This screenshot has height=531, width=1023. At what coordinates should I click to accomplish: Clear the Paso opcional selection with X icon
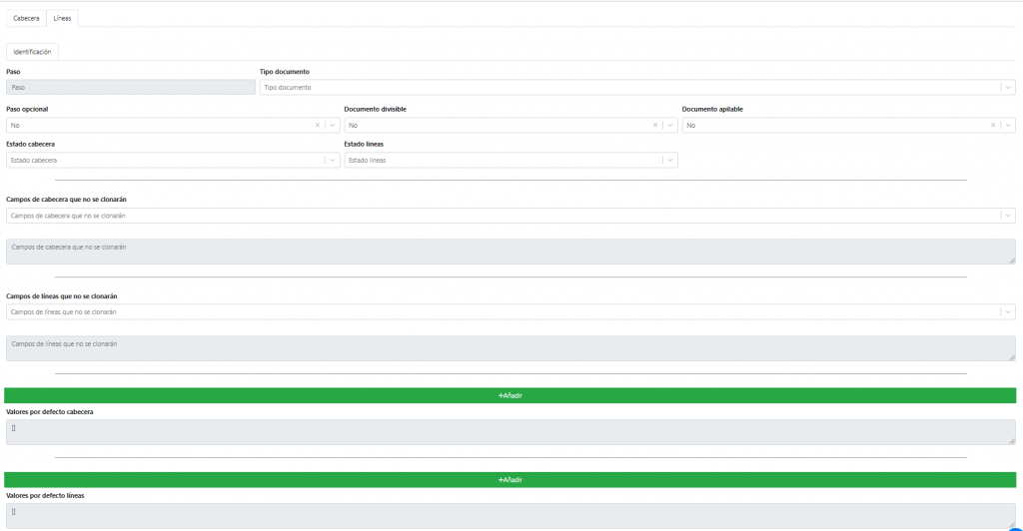pyautogui.click(x=318, y=126)
